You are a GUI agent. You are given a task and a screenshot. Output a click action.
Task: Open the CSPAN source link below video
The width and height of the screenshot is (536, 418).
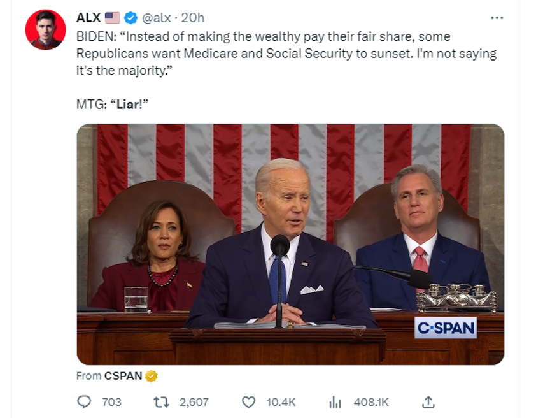(123, 376)
